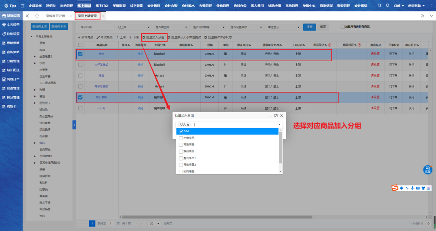
Task: Remove the AAA tag with its x icon
Action: click(x=188, y=125)
